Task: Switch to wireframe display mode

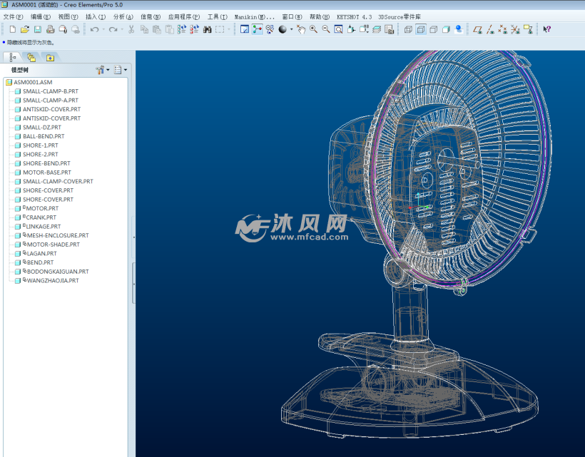Action: tap(408, 29)
